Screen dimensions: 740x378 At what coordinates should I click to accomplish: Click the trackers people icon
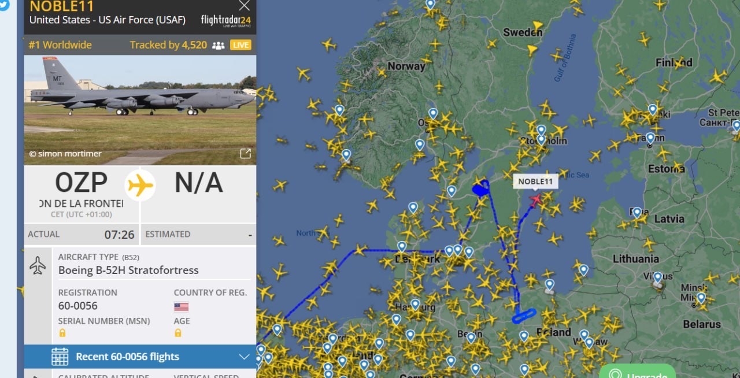[218, 45]
